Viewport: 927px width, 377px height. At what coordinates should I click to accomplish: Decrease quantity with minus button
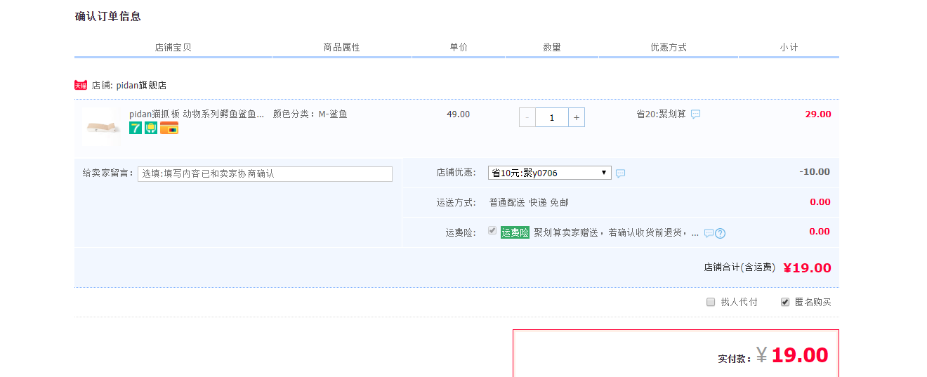(x=527, y=118)
